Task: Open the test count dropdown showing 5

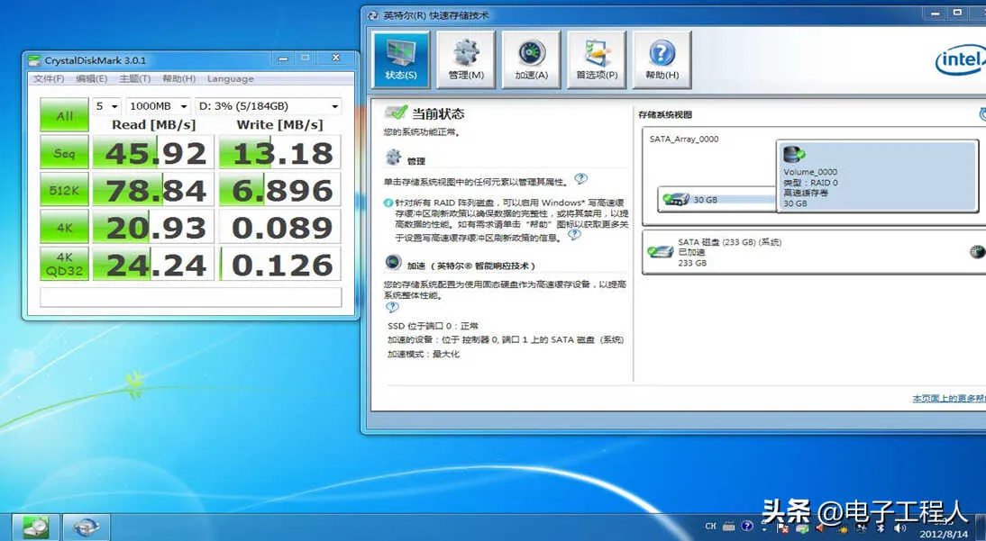Action: 104,106
